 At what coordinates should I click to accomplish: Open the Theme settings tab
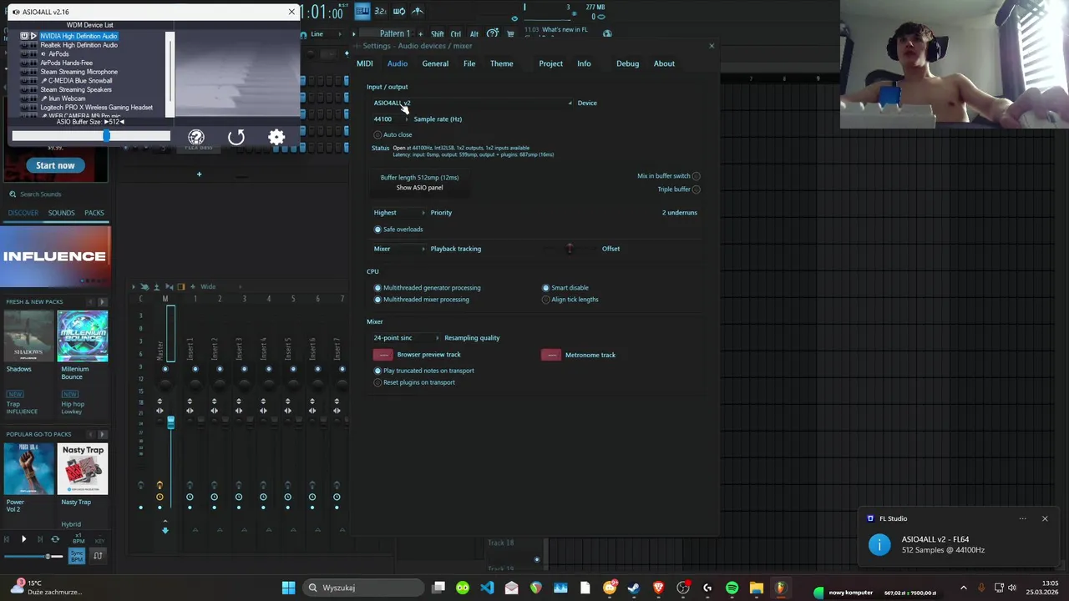(x=502, y=63)
